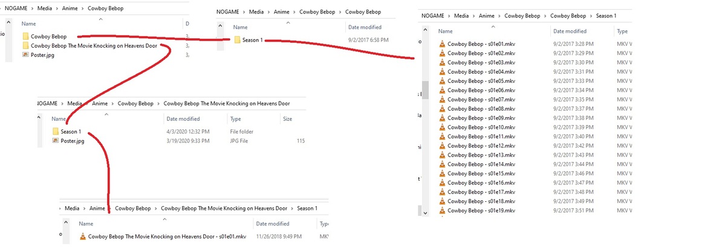Select VLC icon for Cowboy Bebop - s01e01.mkv
Image resolution: width=725 pixels, height=252 pixels.
[x=443, y=44]
